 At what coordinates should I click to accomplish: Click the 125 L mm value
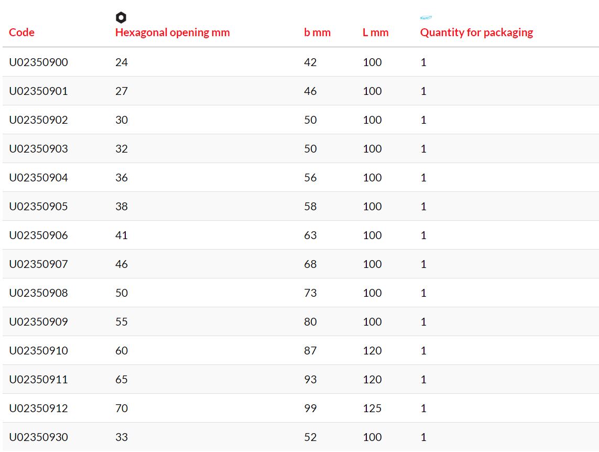[x=372, y=408]
